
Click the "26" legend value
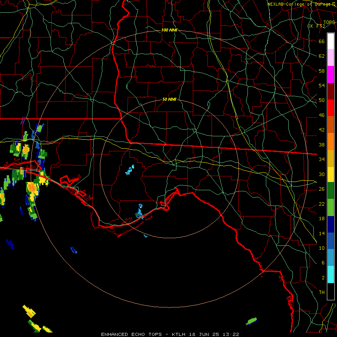pyautogui.click(x=322, y=189)
